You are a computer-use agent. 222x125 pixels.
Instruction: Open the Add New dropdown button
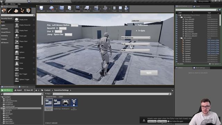(x=7, y=90)
